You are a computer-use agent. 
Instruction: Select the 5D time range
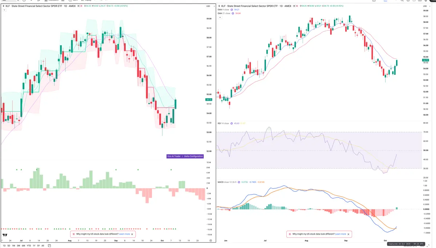tap(9, 246)
